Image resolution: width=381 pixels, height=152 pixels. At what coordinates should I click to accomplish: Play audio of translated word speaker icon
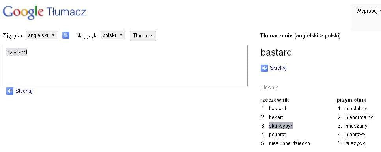click(264, 68)
